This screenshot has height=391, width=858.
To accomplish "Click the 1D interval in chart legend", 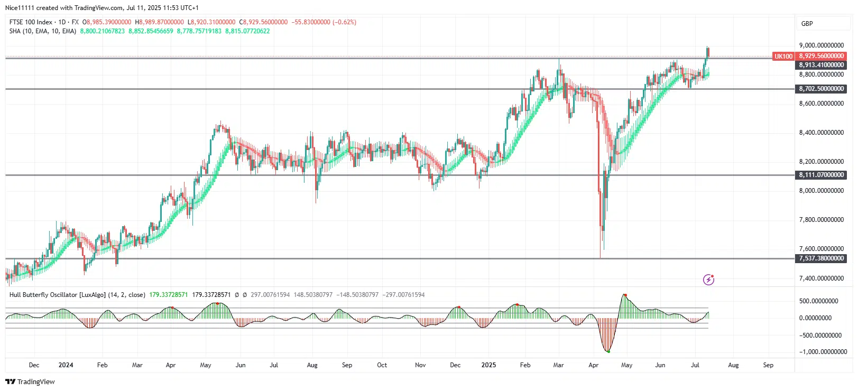I will pos(62,22).
